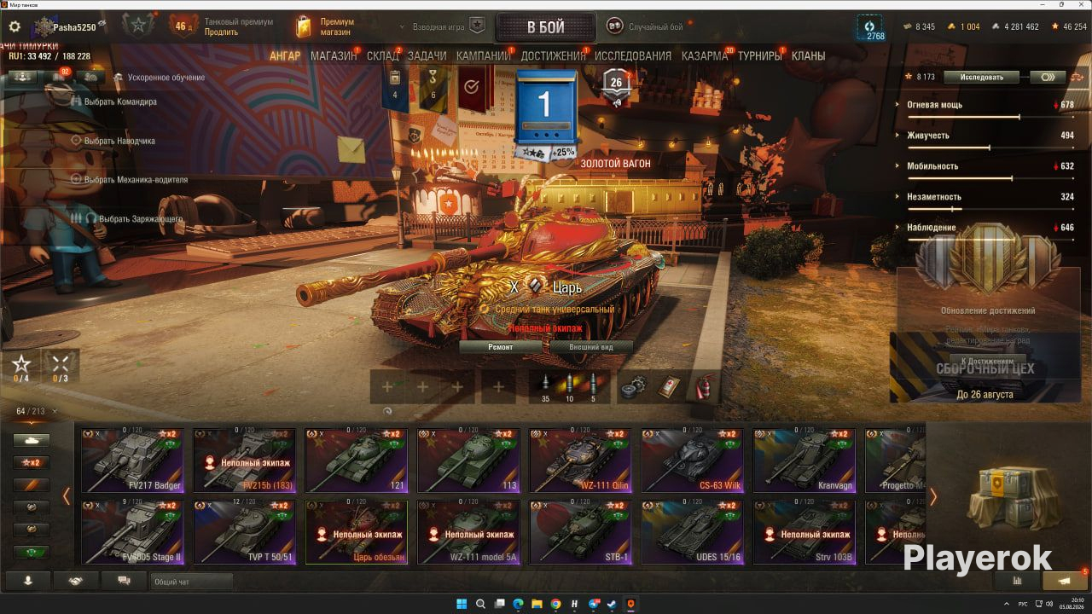The height and width of the screenshot is (614, 1092).
Task: Click the Исследовать research button
Action: (983, 77)
